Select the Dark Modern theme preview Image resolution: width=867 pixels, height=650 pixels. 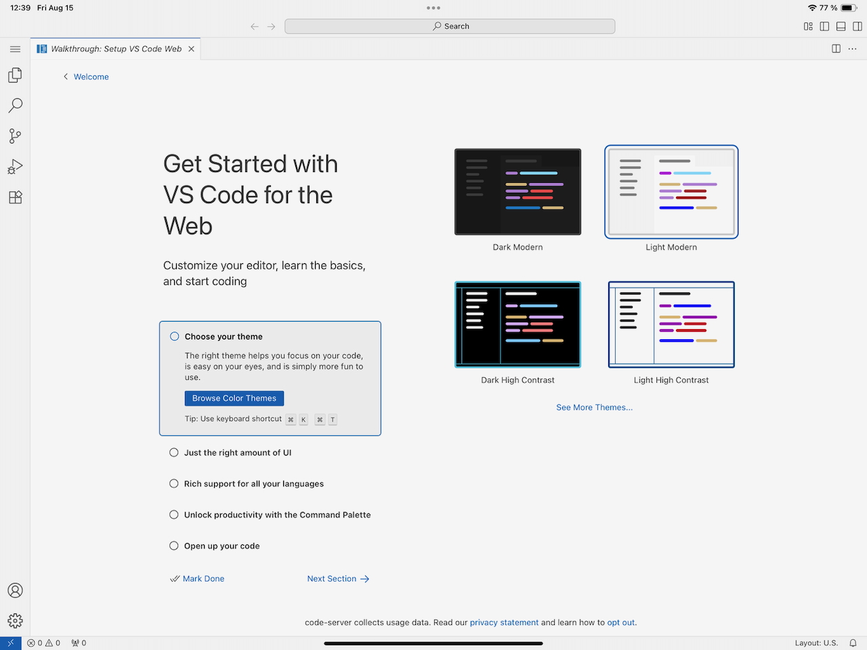click(x=518, y=192)
